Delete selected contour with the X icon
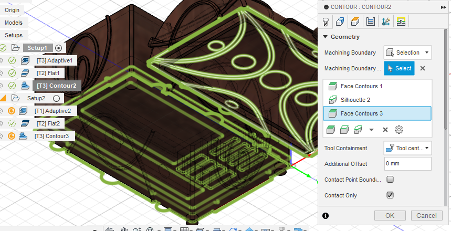This screenshot has width=451, height=231. click(x=385, y=130)
